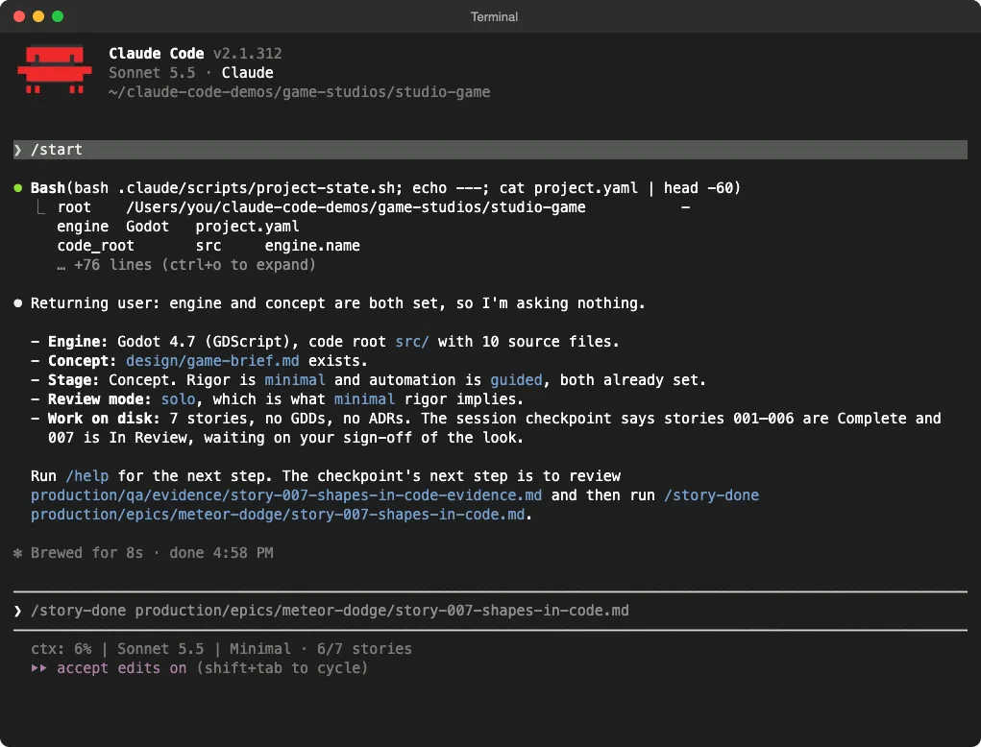Click the 'engine Godot project.yaml' output row
Viewport: 981px width, 747px height.
(x=178, y=227)
